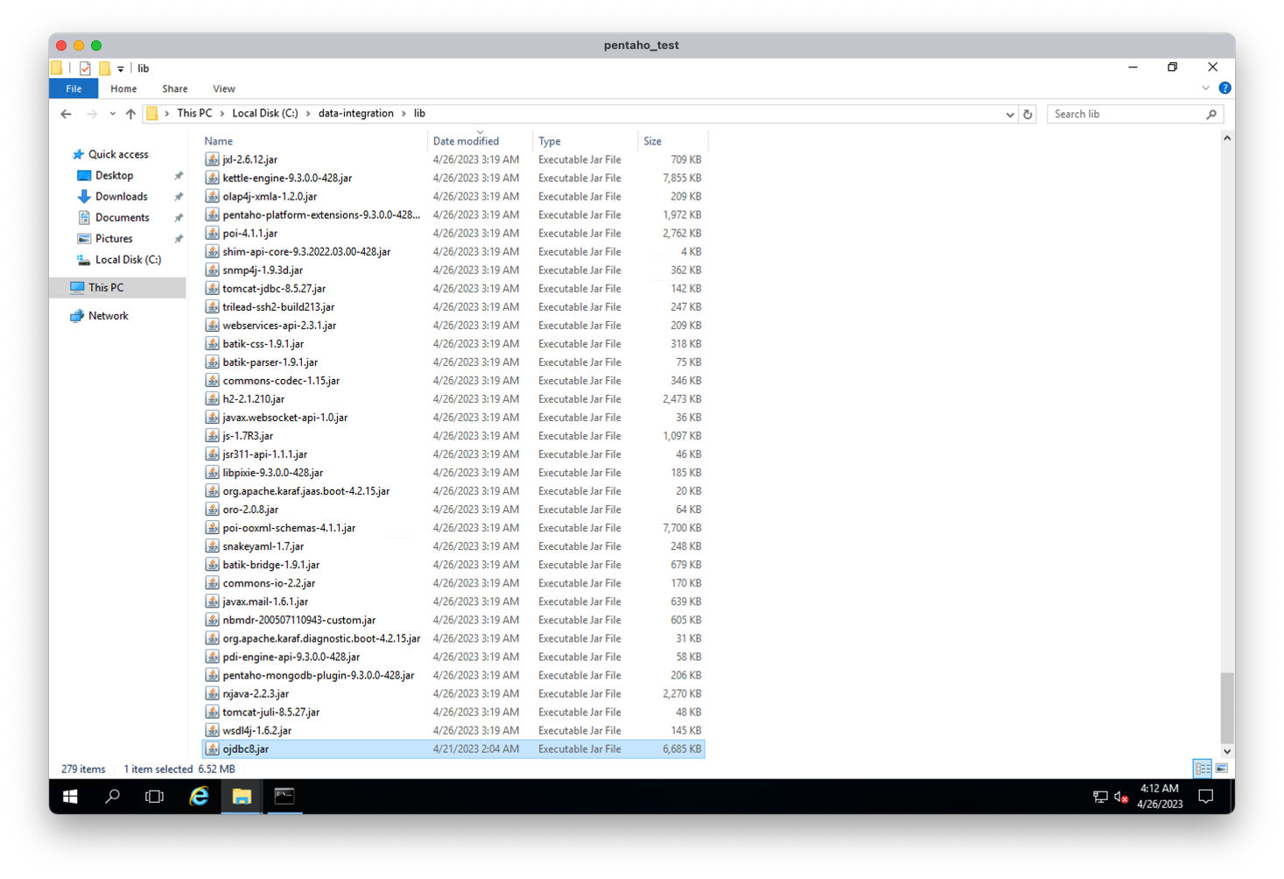This screenshot has height=879, width=1284.
Task: Click the Back navigation arrow
Action: point(67,114)
